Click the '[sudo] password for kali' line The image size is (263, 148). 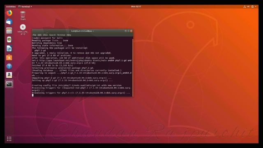point(48,38)
